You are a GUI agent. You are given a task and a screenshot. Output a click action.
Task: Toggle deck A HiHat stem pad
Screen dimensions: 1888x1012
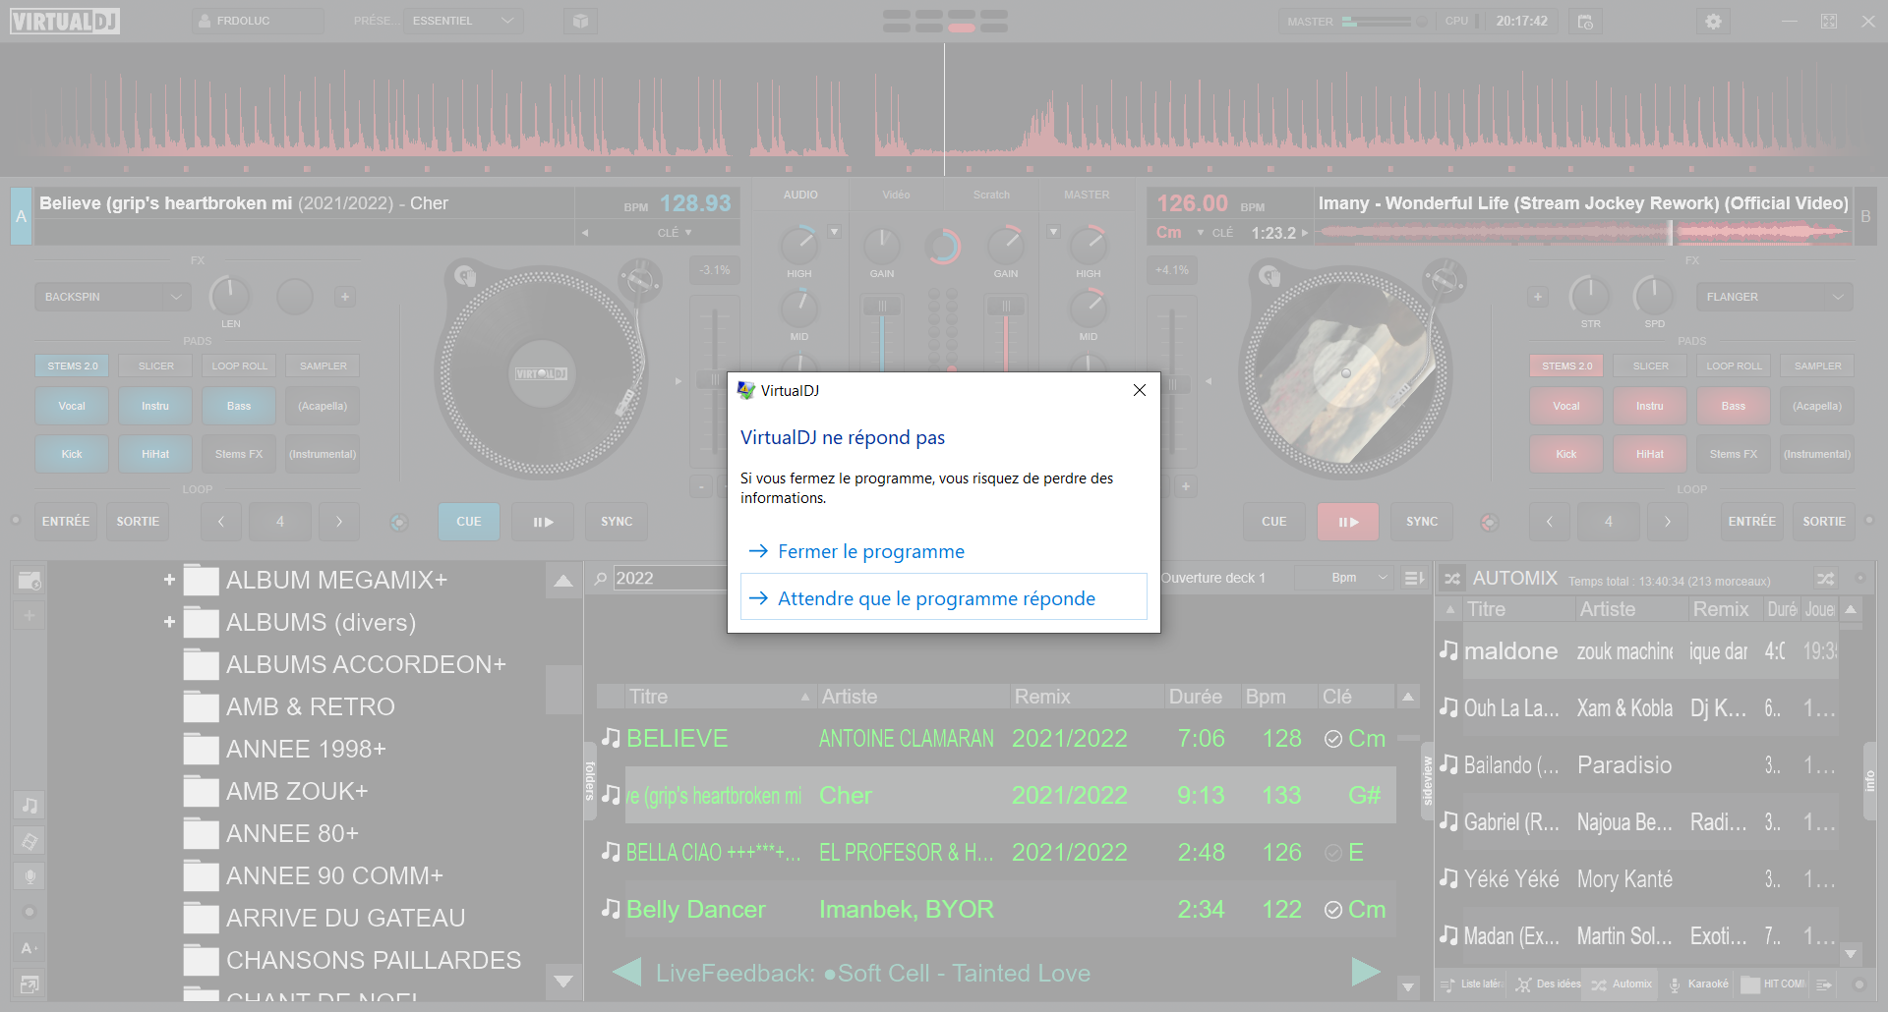(155, 454)
